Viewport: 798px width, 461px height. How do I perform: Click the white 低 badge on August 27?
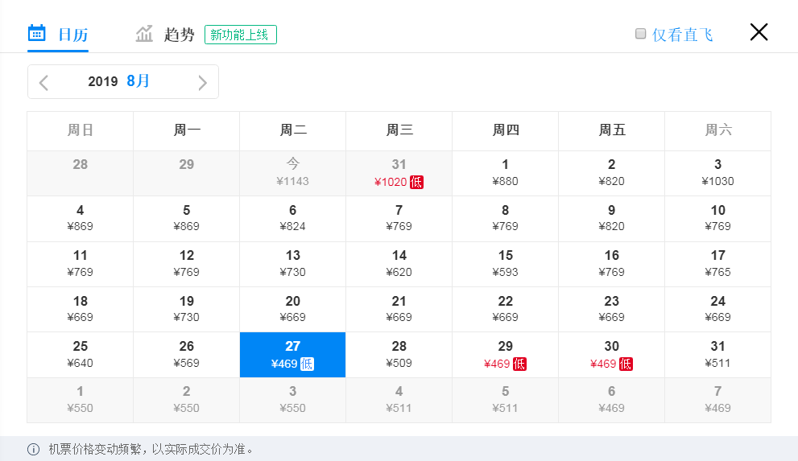point(307,364)
